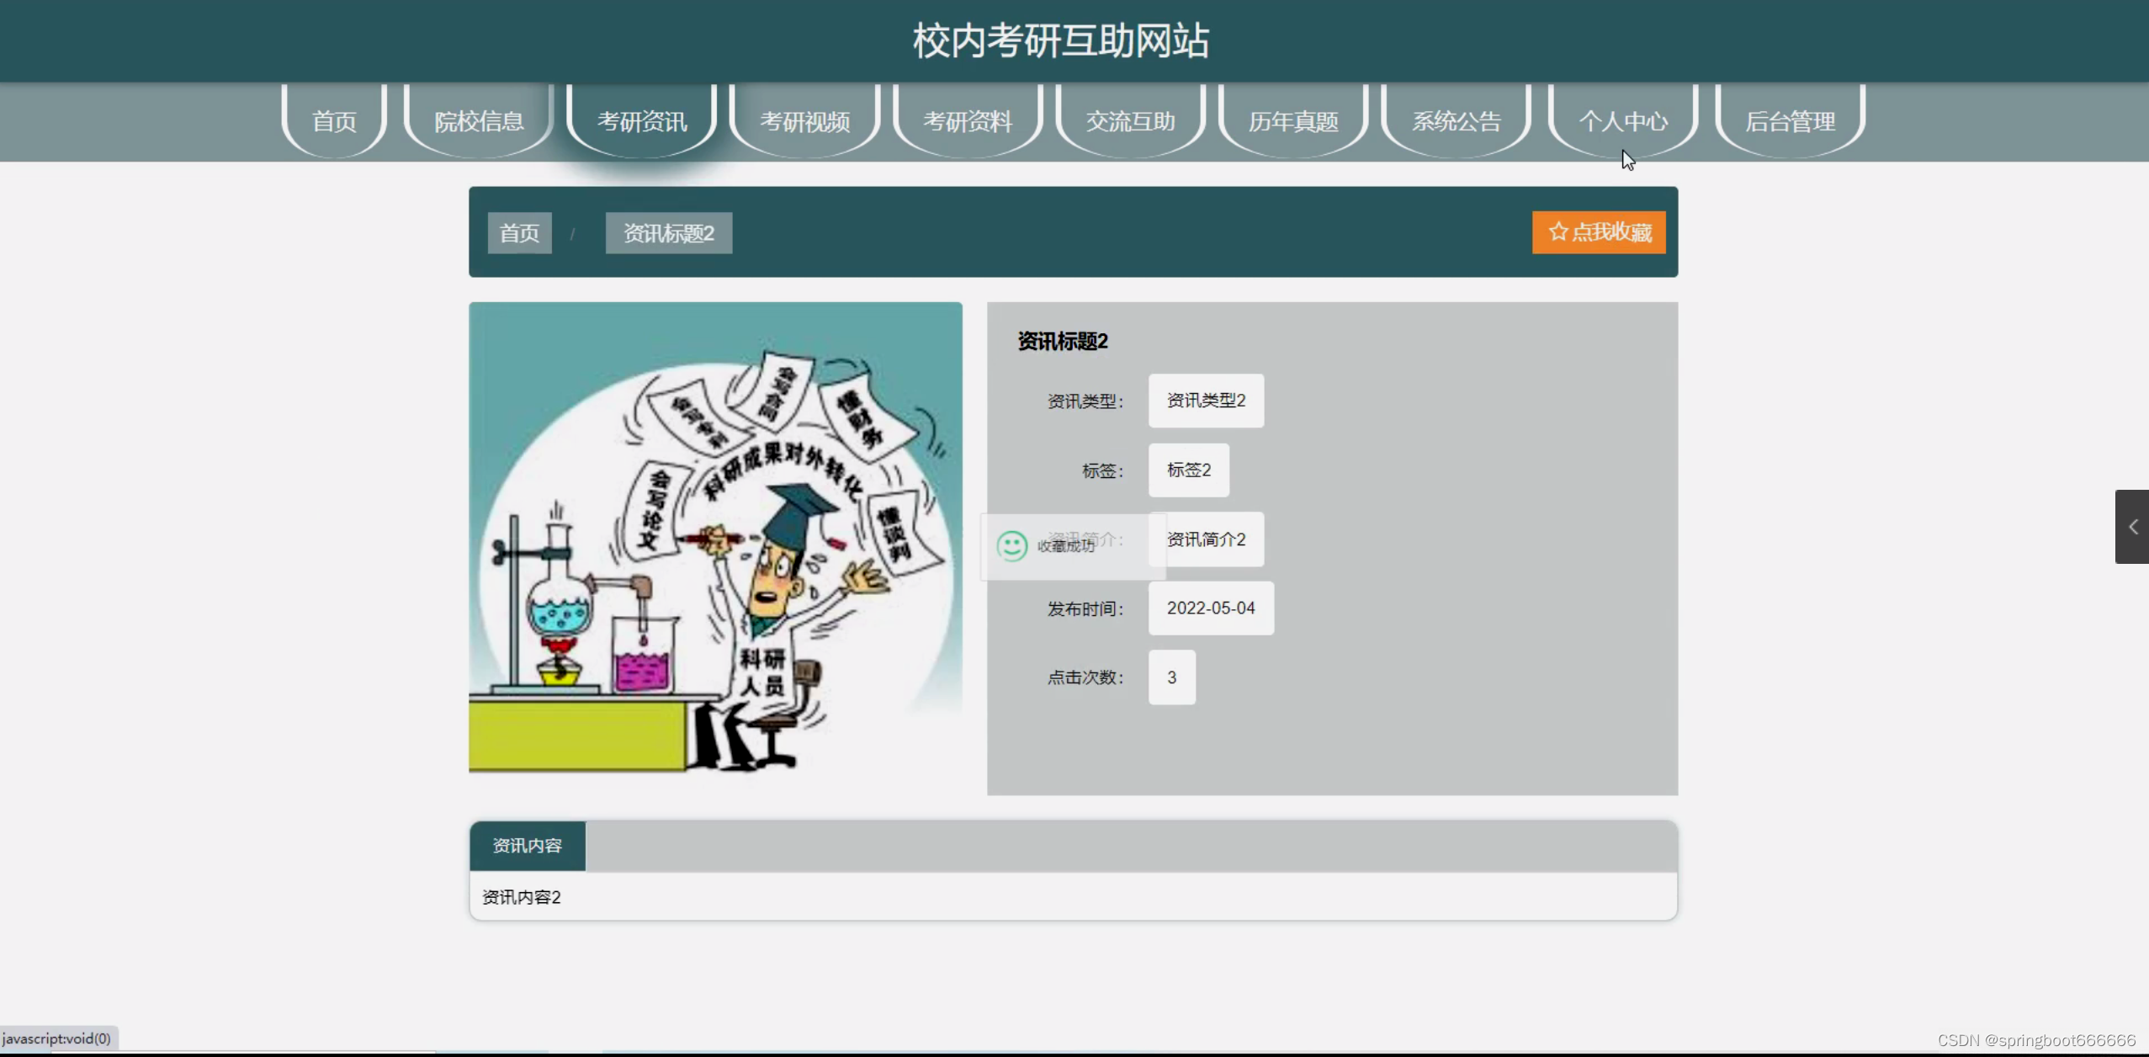Image resolution: width=2149 pixels, height=1057 pixels.
Task: Click the 资讯类型2 value tag
Action: 1206,401
